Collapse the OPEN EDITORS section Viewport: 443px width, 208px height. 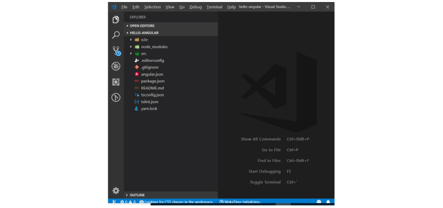pyautogui.click(x=127, y=26)
